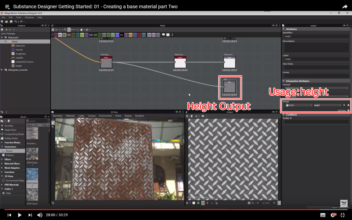This screenshot has height=220, width=352.
Task: Add a Warp (Wrp) node
Action: click(x=143, y=35)
